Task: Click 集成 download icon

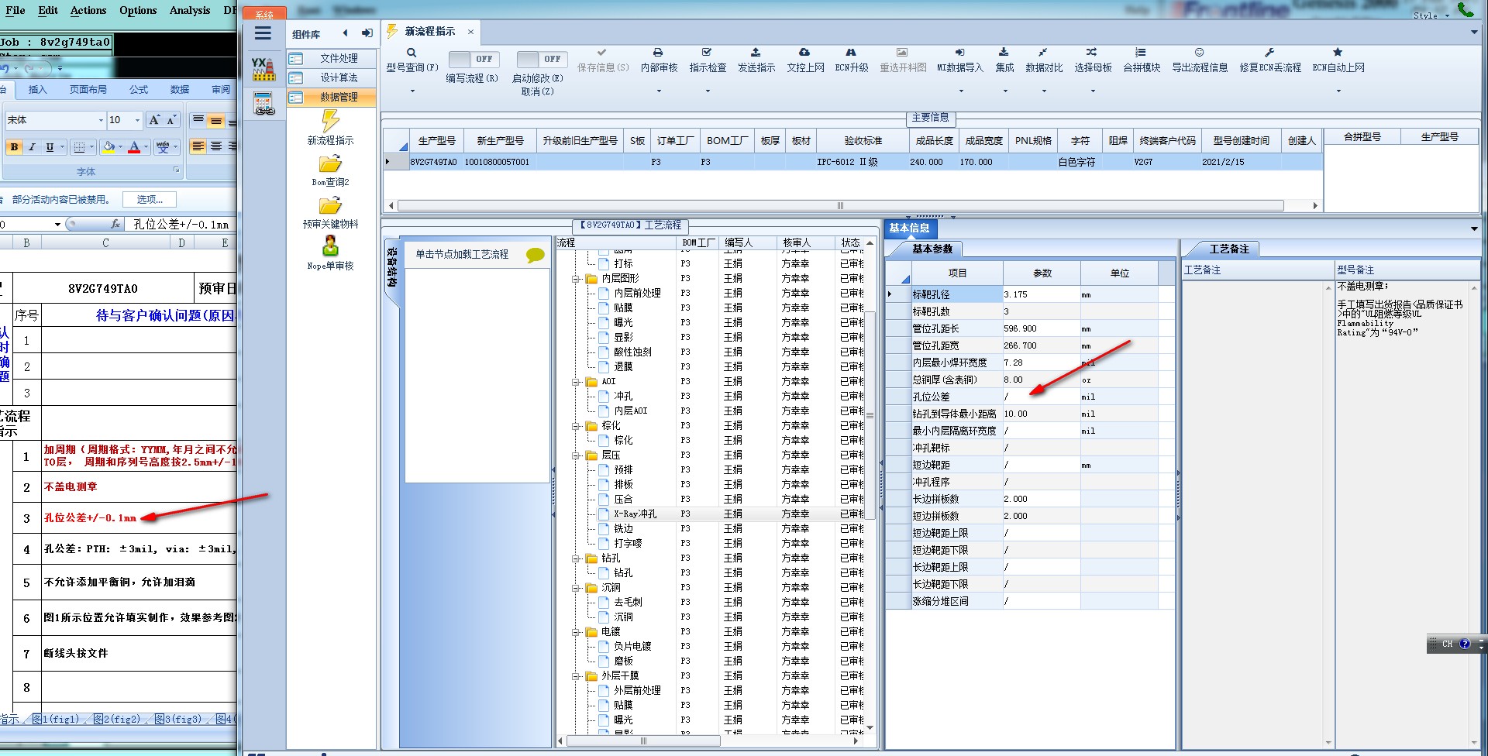Action: 1004,53
